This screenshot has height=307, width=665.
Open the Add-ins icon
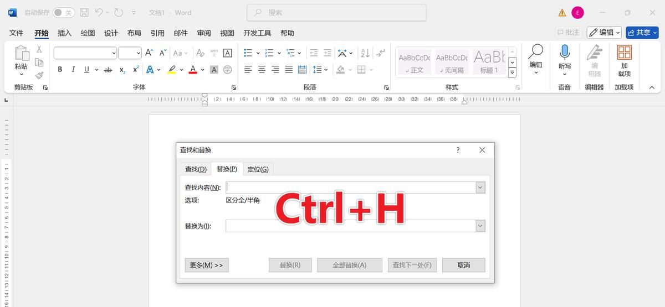click(625, 53)
